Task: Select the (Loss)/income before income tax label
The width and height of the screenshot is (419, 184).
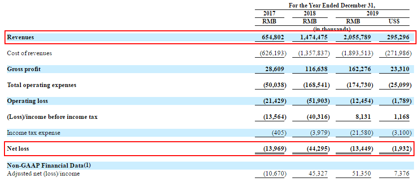Action: point(52,117)
